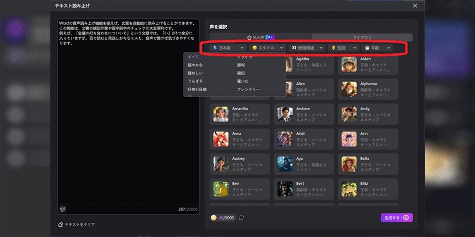Open the スタイル filter dropdown

click(268, 48)
